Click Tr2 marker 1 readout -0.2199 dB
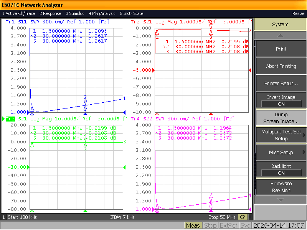Screen dimensions: 307x230 pos(234,42)
